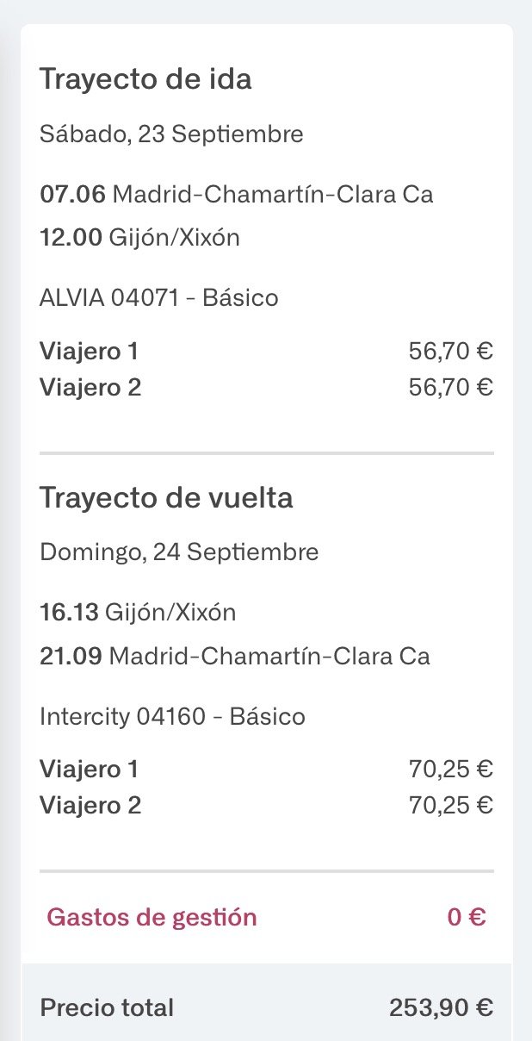
Task: Click the Precio total label
Action: [107, 1007]
